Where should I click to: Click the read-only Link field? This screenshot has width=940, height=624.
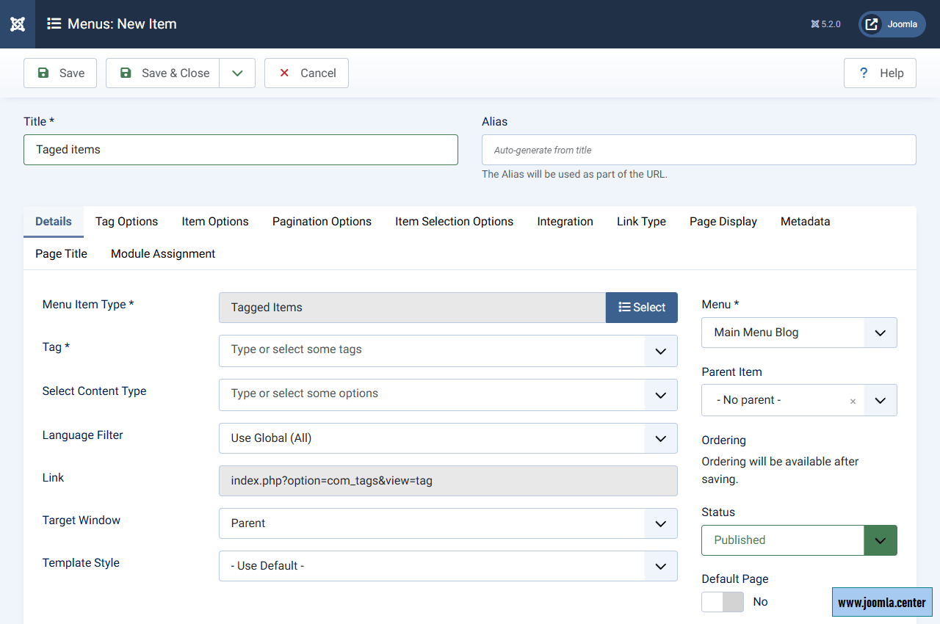pos(448,481)
